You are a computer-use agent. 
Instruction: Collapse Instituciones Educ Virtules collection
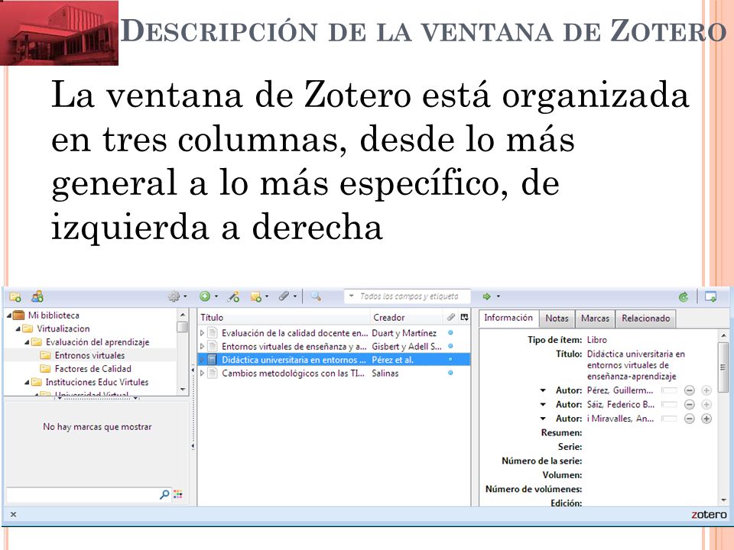point(28,383)
